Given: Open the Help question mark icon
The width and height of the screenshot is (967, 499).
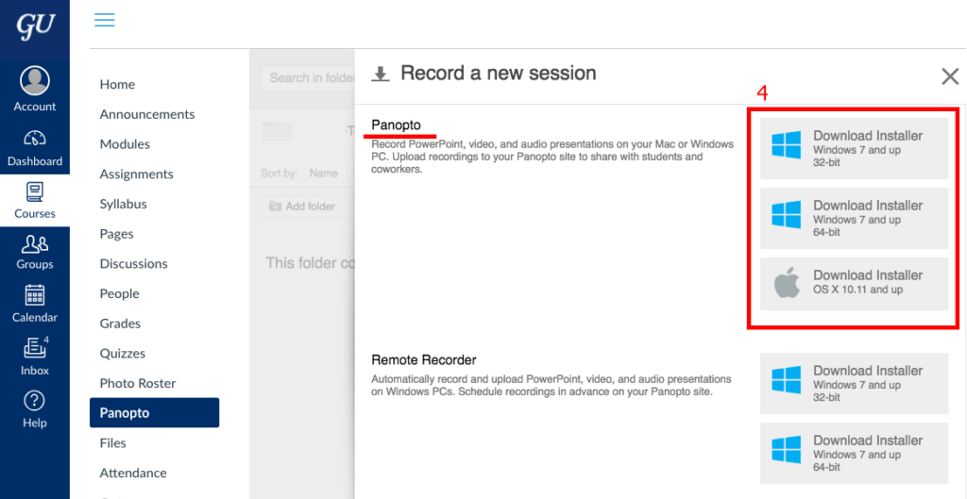Looking at the screenshot, I should pos(34,401).
